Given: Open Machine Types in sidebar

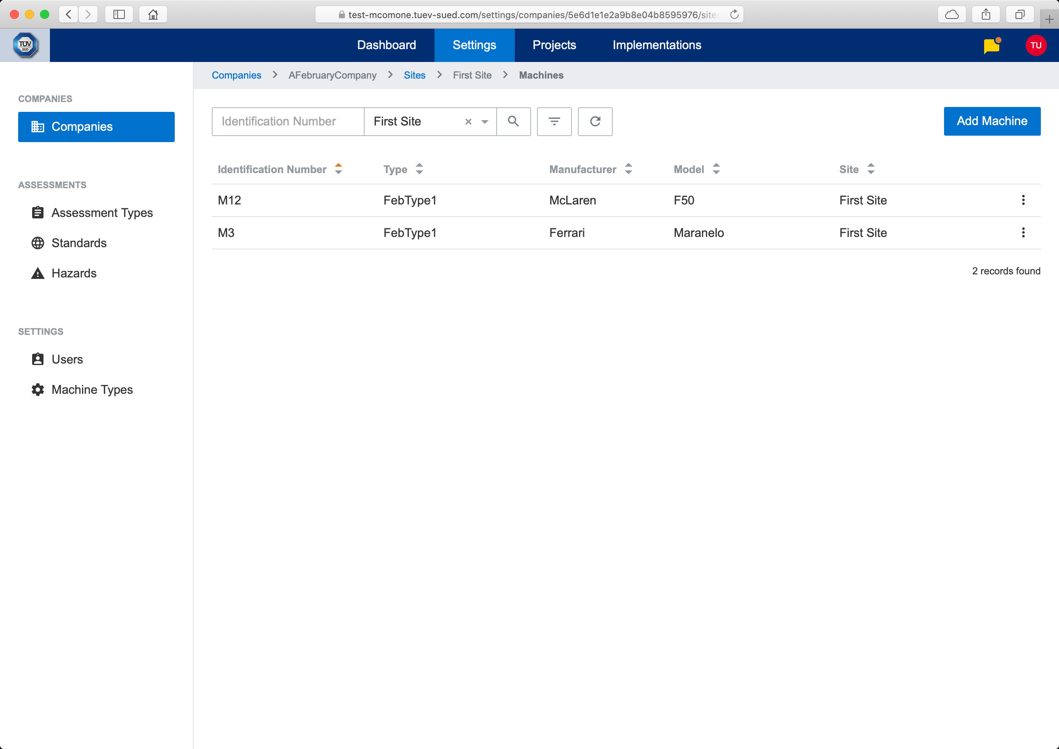Looking at the screenshot, I should (92, 390).
